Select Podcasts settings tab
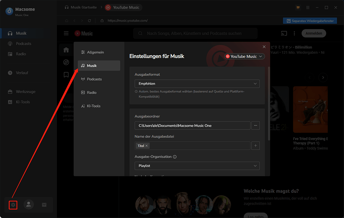Image resolution: width=344 pixels, height=218 pixels. click(x=99, y=79)
